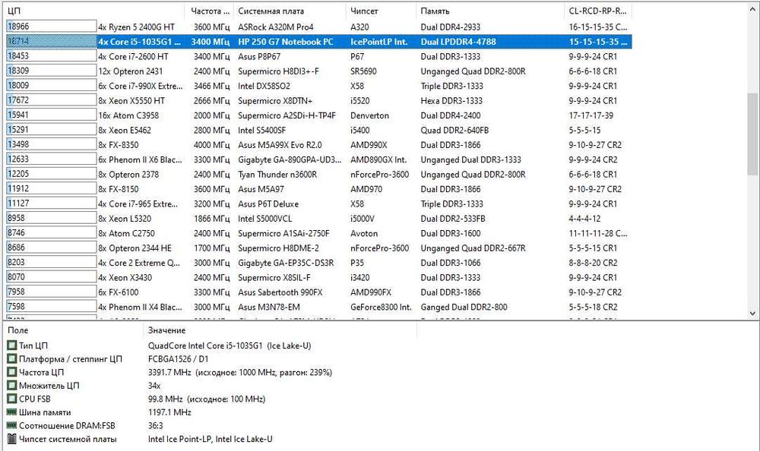Click the GeForce8300 Int. chipset cell
760x451 pixels.
[x=381, y=307]
